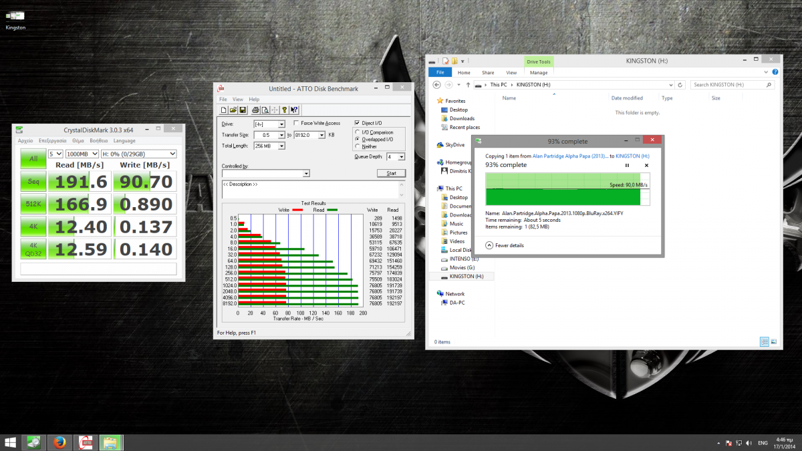Screen dimensions: 802x451
Task: Click ATTO's yellow question mark About icon
Action: (284, 110)
